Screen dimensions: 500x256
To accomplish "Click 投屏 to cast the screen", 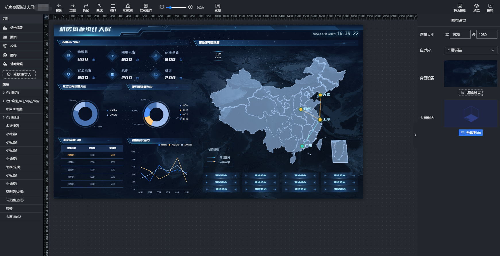I will coord(490,6).
